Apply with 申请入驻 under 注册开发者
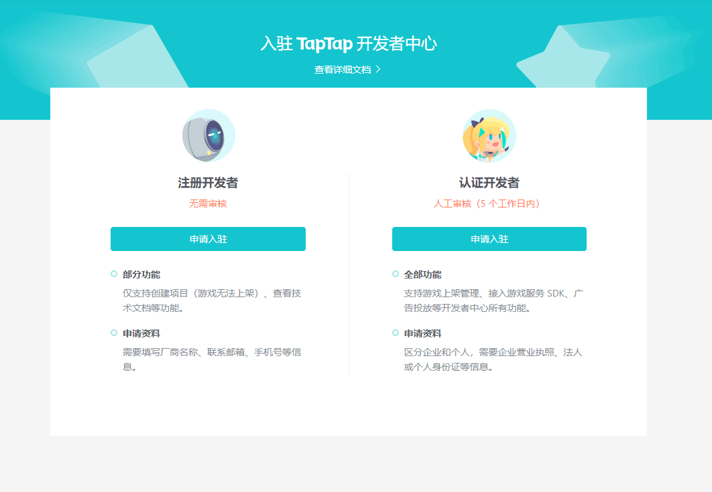Image resolution: width=712 pixels, height=492 pixels. tap(208, 239)
